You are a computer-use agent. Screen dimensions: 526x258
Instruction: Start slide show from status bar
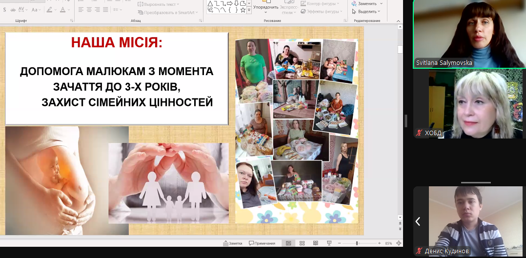pyautogui.click(x=329, y=243)
